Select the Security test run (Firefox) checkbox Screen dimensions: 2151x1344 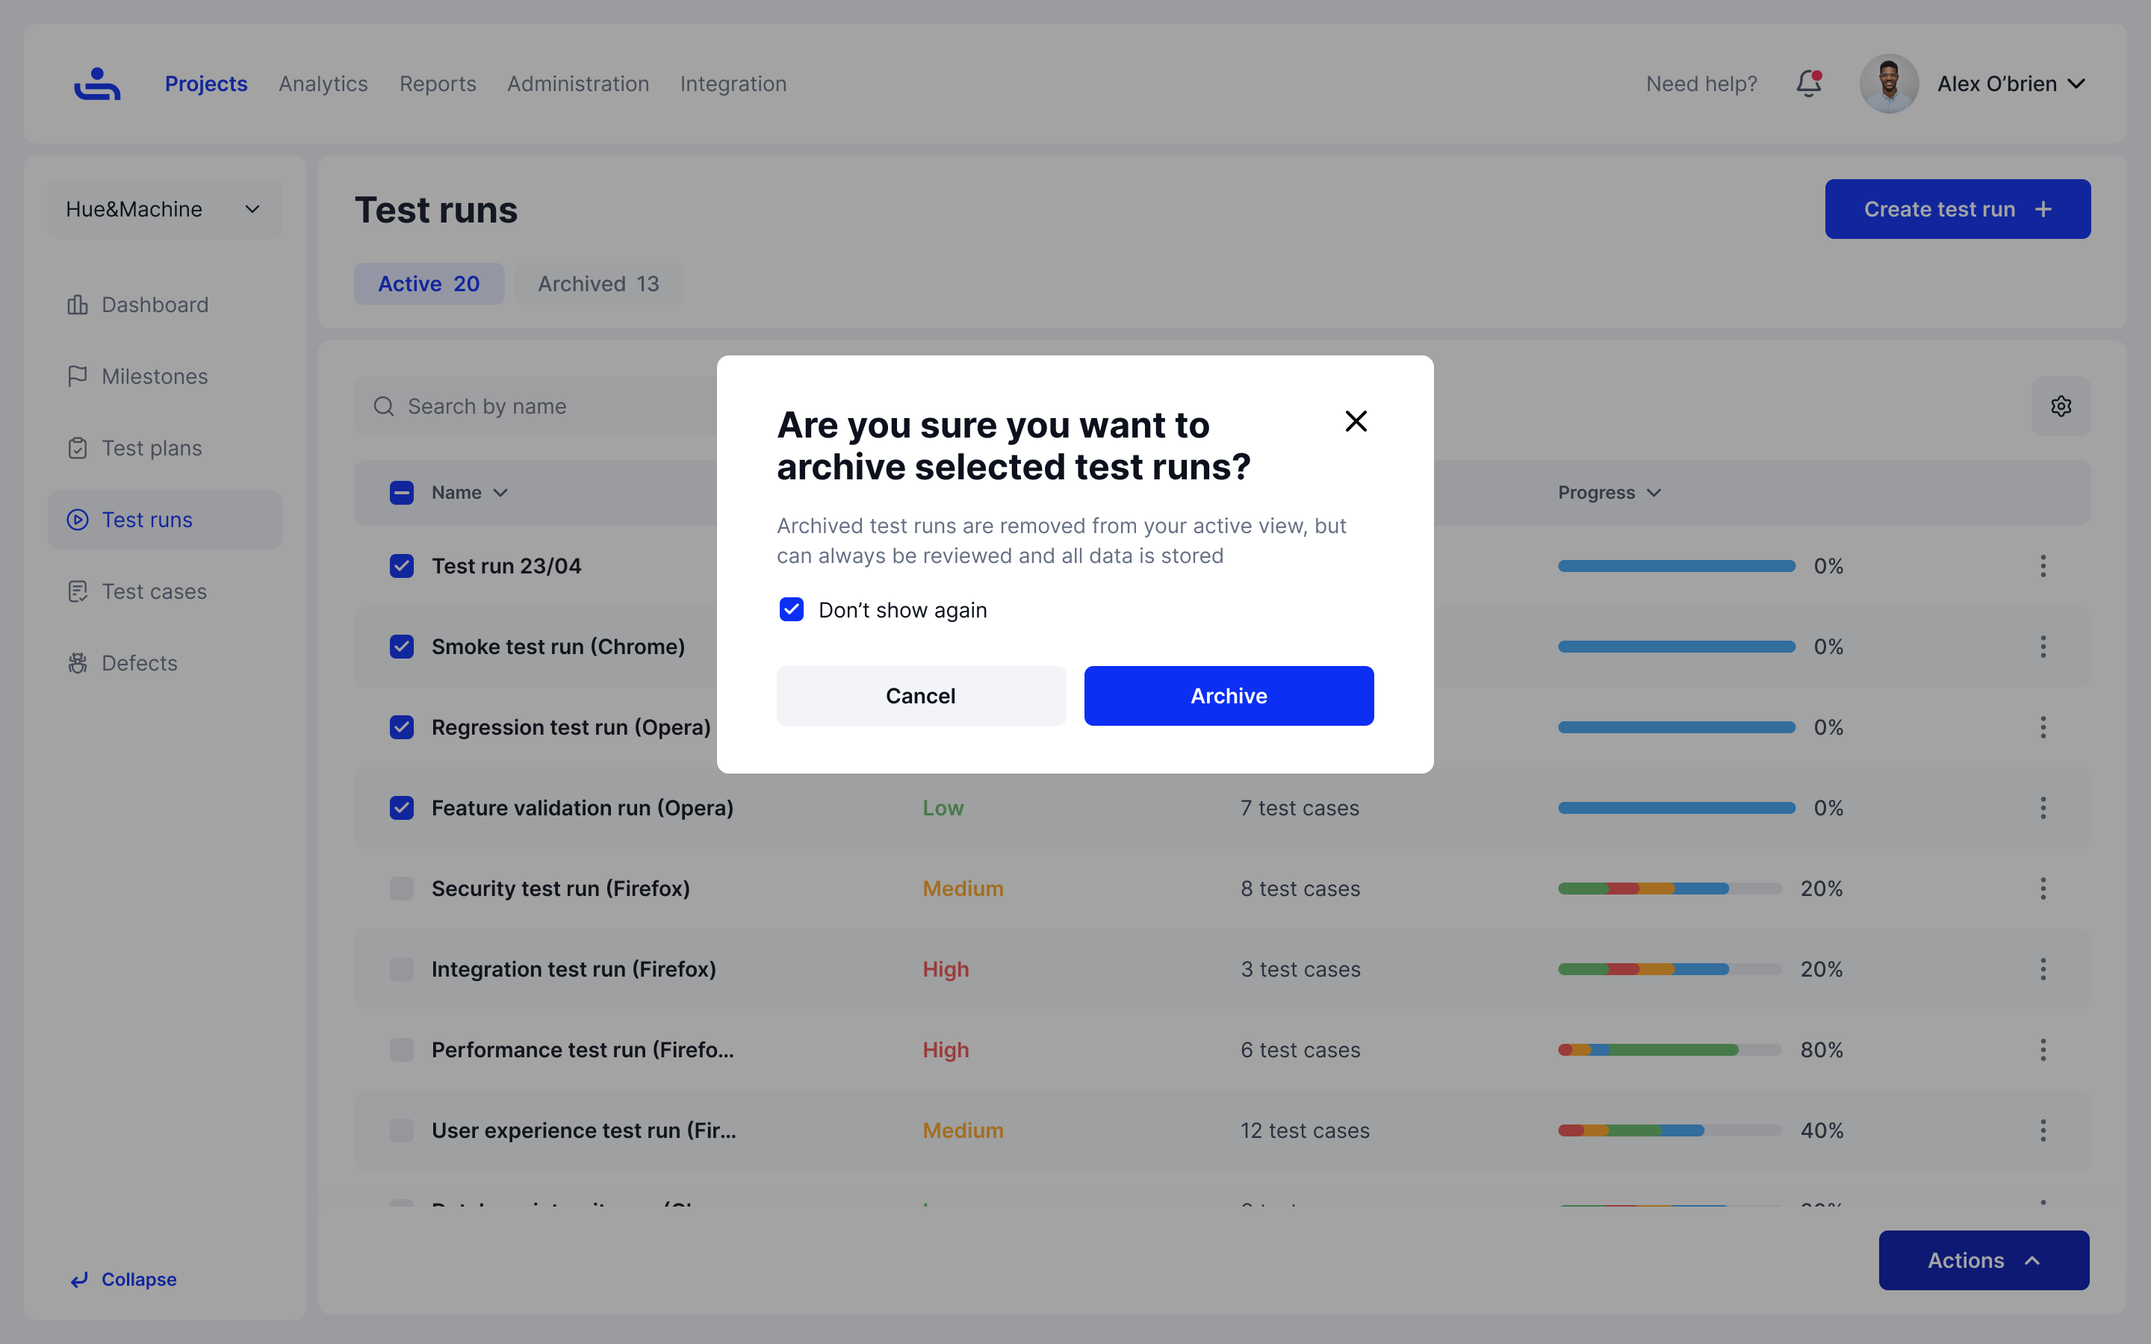402,889
